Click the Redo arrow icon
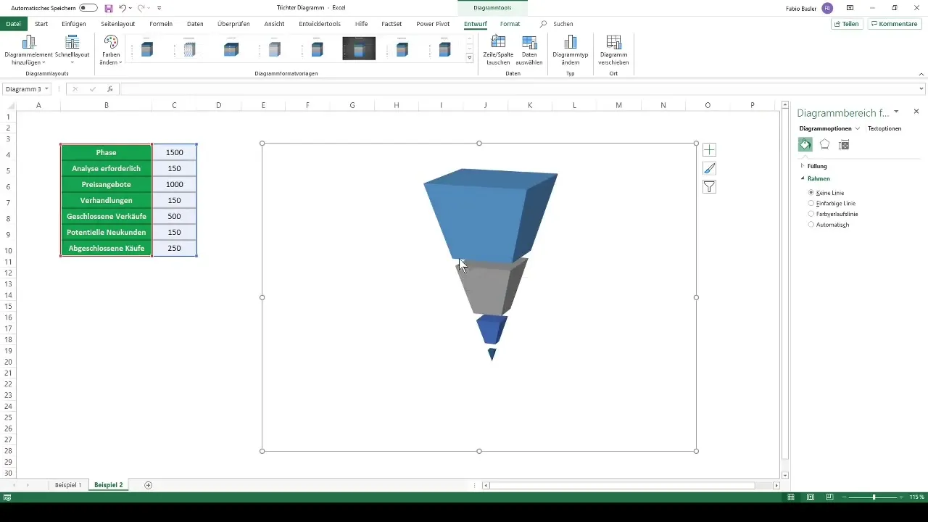Screen dimensions: 928x522 coord(142,7)
